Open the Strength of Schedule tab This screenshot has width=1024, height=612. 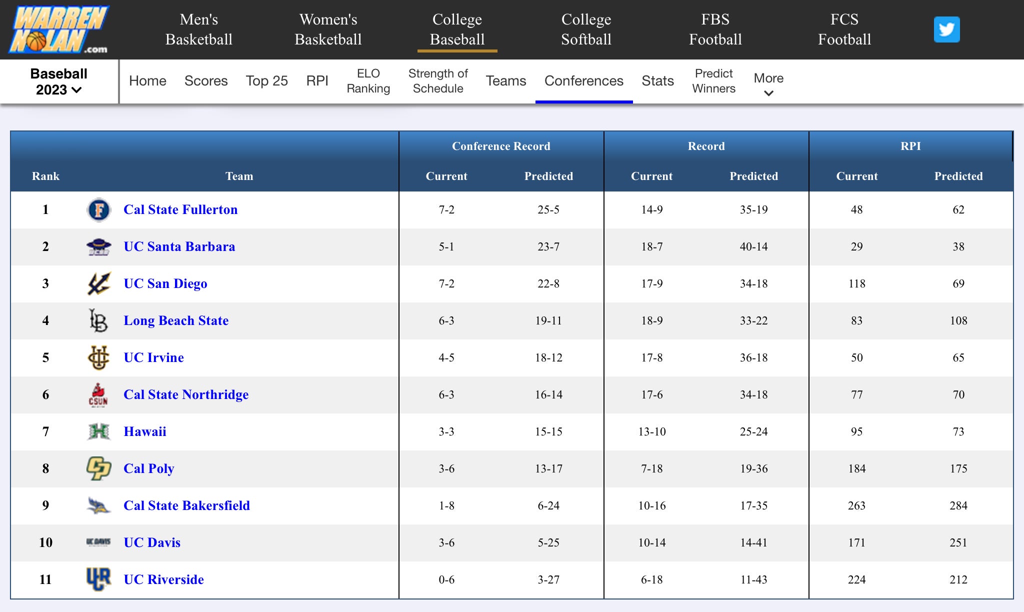(x=438, y=81)
